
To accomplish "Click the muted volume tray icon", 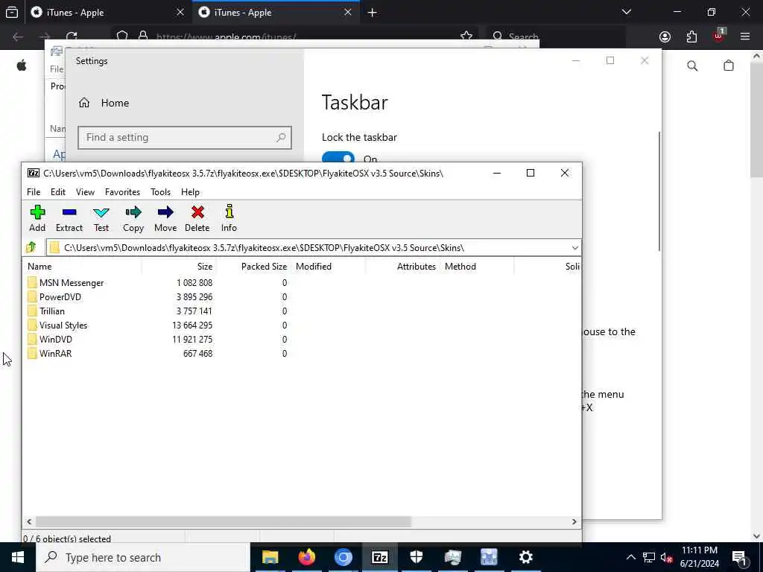I will pos(666,558).
